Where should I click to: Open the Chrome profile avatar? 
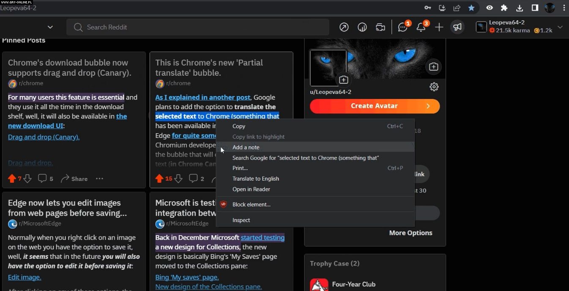coord(550,8)
